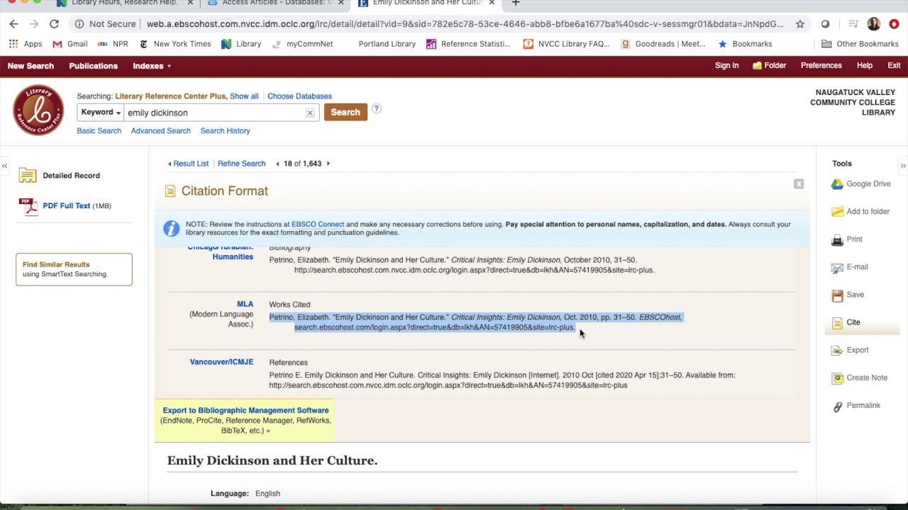Click the Print tool icon
Image resolution: width=908 pixels, height=510 pixels.
point(837,239)
